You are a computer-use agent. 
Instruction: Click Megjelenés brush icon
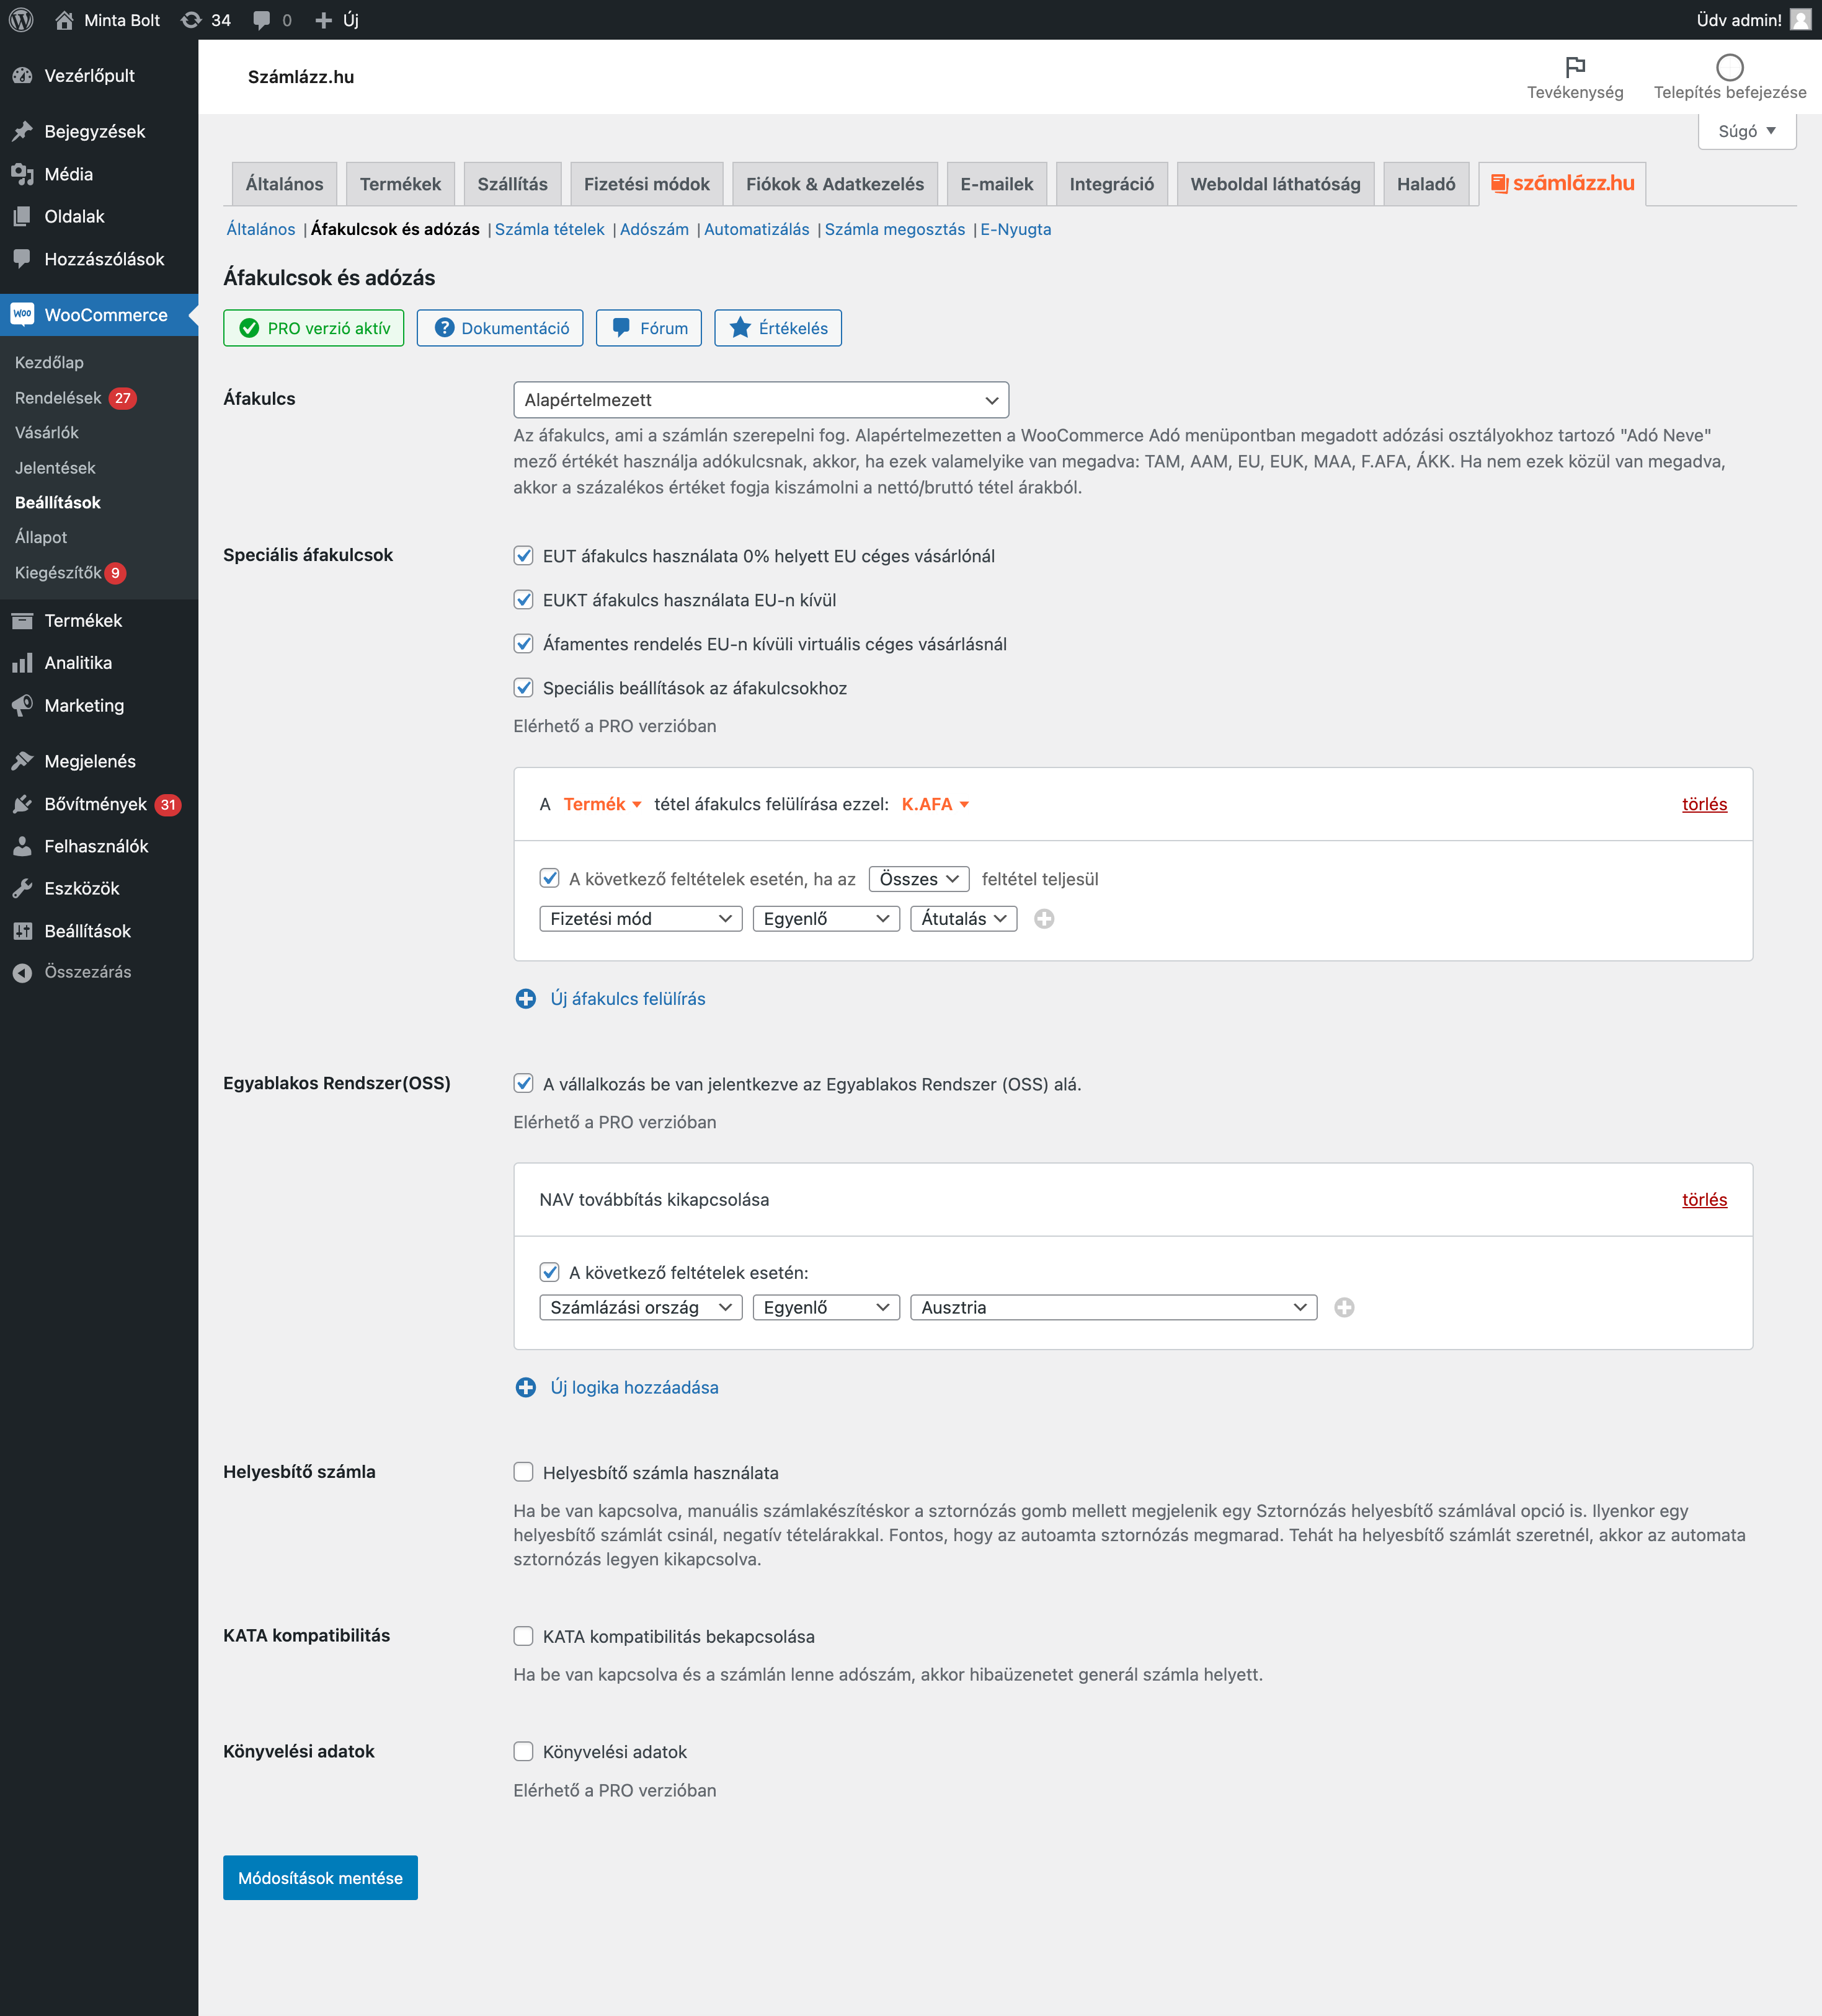coord(22,762)
